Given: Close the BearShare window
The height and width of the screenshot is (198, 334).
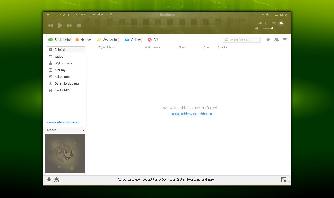Looking at the screenshot, I should click(x=286, y=15).
